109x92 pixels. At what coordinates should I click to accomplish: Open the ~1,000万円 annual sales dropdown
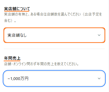pyautogui.click(x=54, y=78)
